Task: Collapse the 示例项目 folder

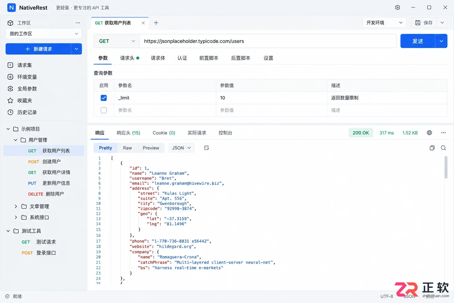Action: point(8,129)
